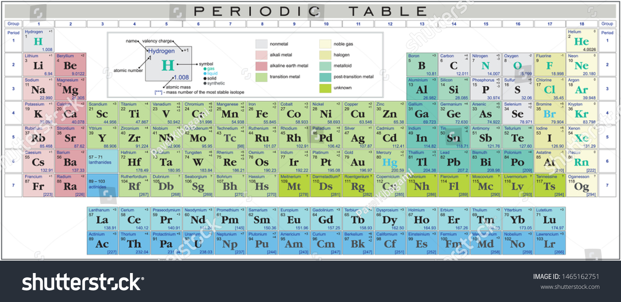This screenshot has height=302, width=621.
Task: Click the period 4 label on left
Action: [x=13, y=113]
